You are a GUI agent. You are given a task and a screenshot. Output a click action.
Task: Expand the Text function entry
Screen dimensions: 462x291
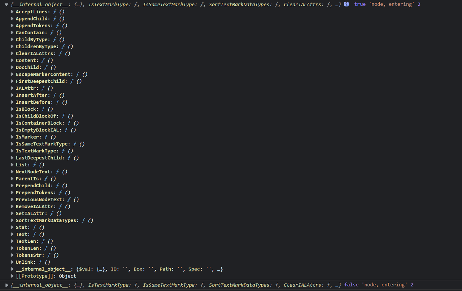point(12,234)
